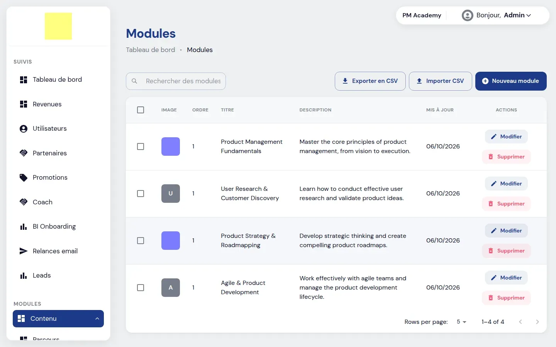
Task: Click the Leads bar chart icon
Action: [x=24, y=276]
